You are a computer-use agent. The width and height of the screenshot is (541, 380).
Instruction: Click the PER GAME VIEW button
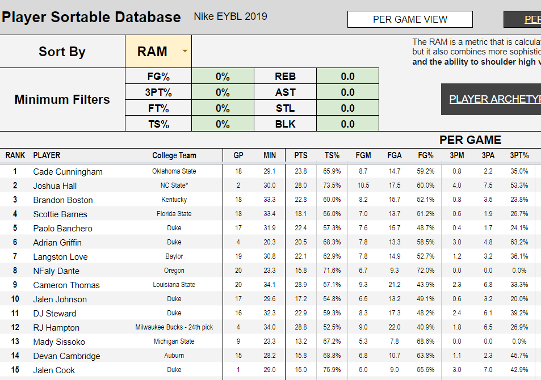pos(410,19)
